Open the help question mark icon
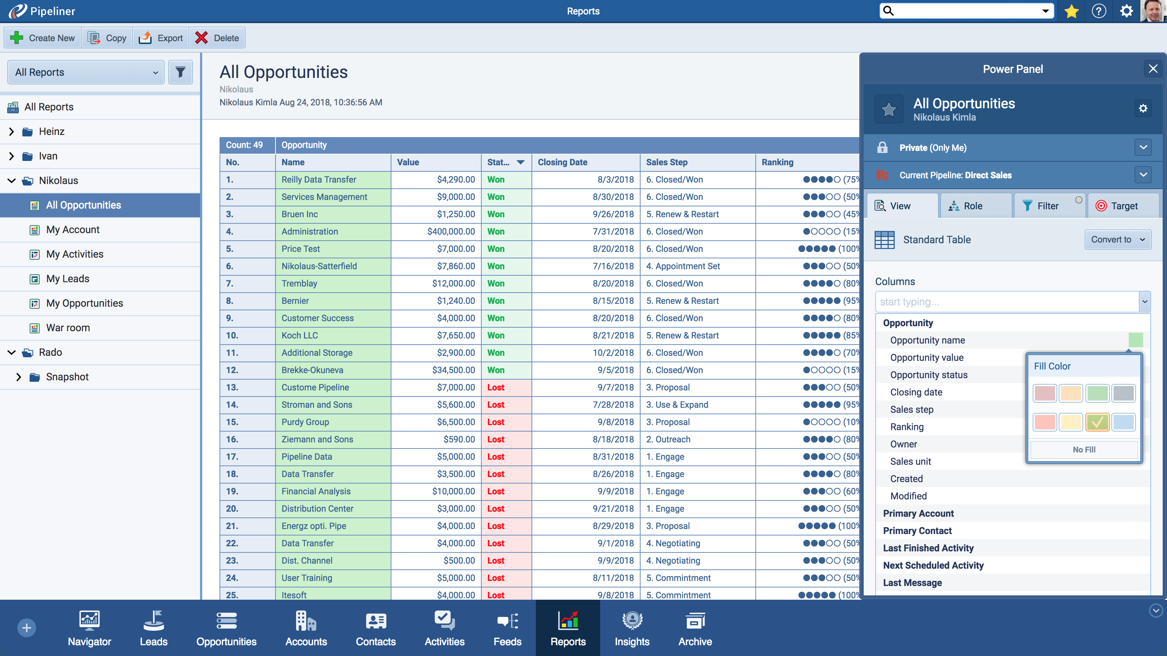 (1099, 11)
